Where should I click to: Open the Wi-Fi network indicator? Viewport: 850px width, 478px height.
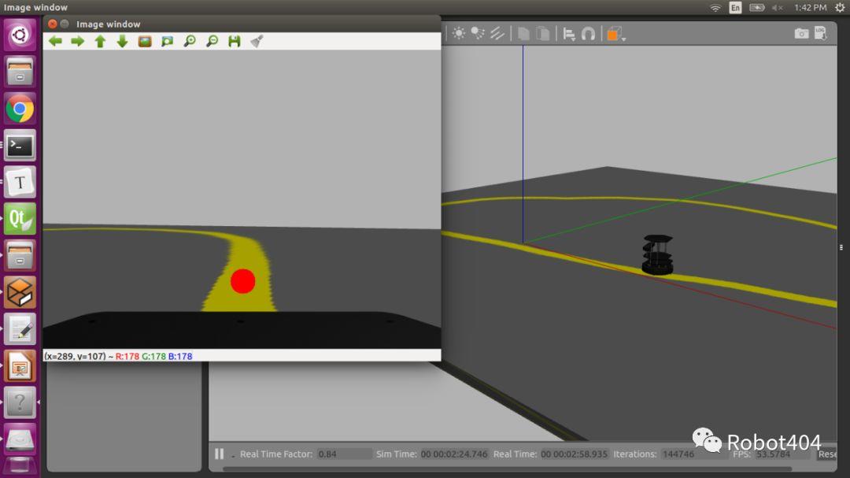click(x=715, y=8)
